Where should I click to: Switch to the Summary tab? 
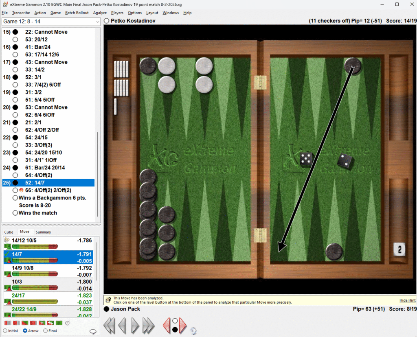point(43,232)
